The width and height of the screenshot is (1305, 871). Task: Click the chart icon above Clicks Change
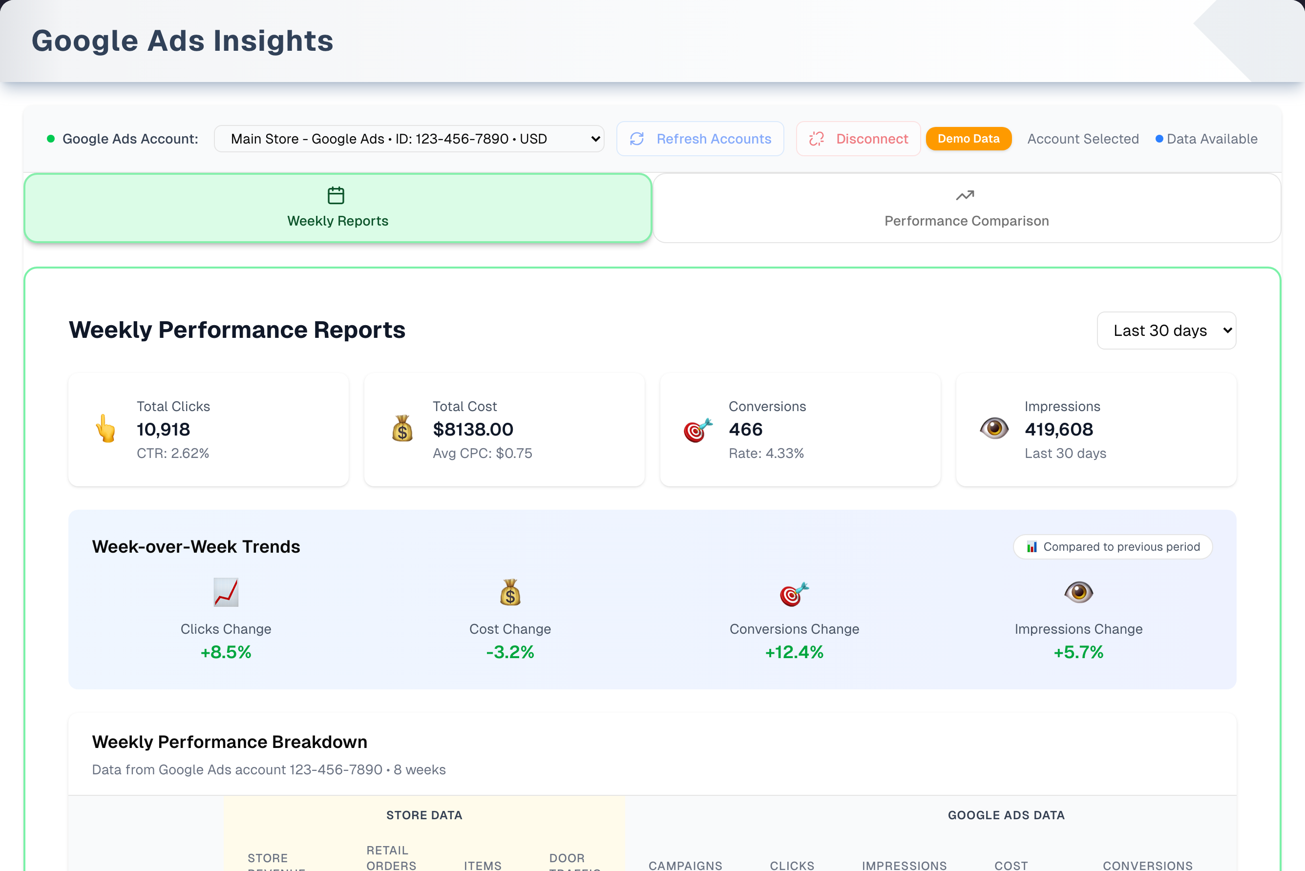tap(226, 593)
